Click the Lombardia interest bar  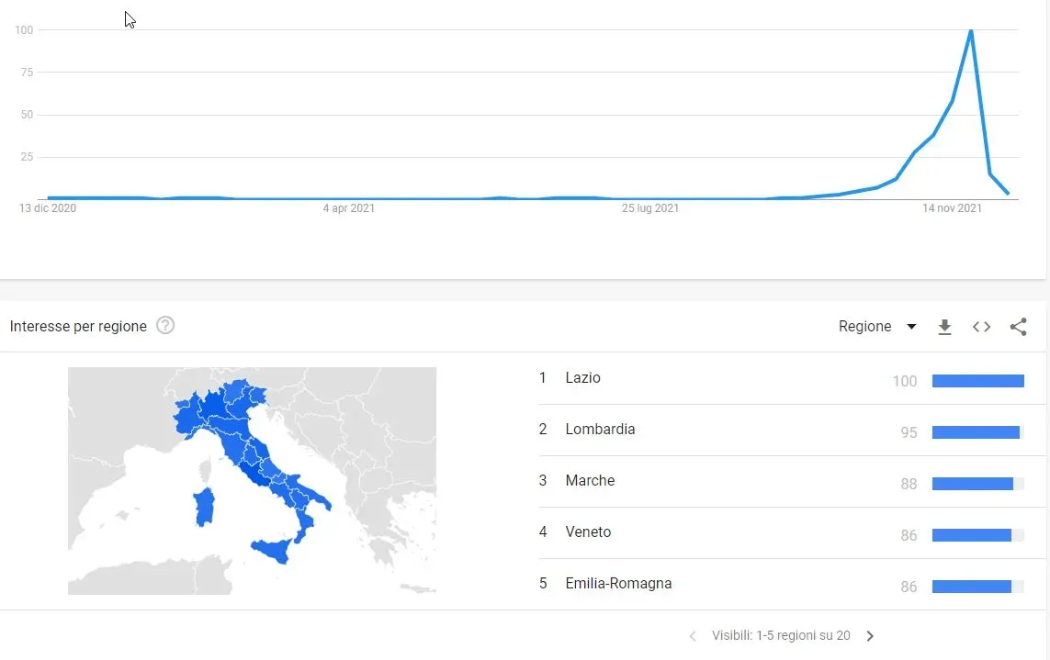coord(976,432)
